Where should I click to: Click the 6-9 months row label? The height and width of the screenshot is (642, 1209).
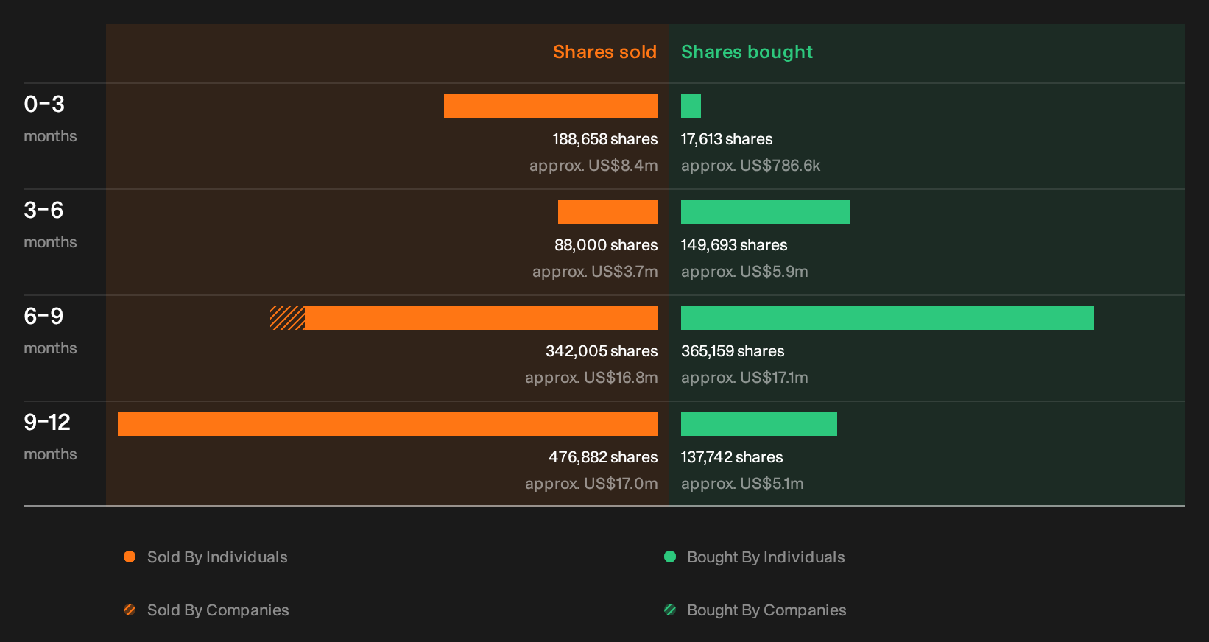pyautogui.click(x=50, y=331)
